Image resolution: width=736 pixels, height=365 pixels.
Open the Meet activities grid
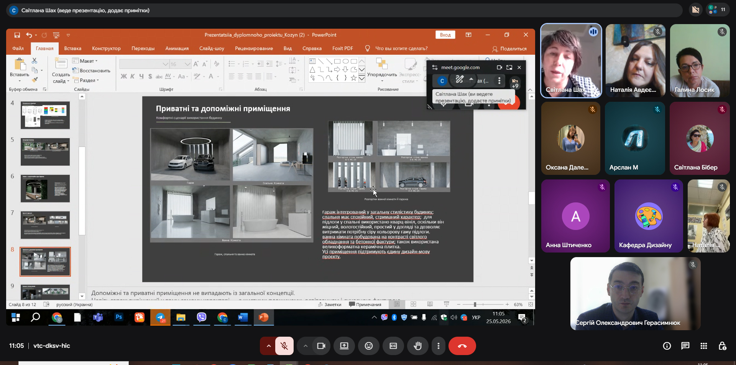[x=704, y=346]
